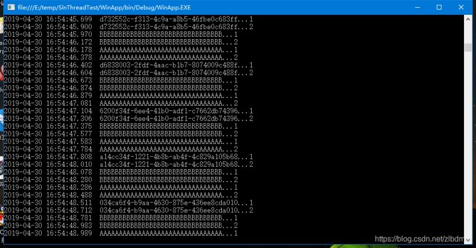Click the BBBB line at 16:54:45.970
The height and width of the screenshot is (248, 476).
(121, 34)
